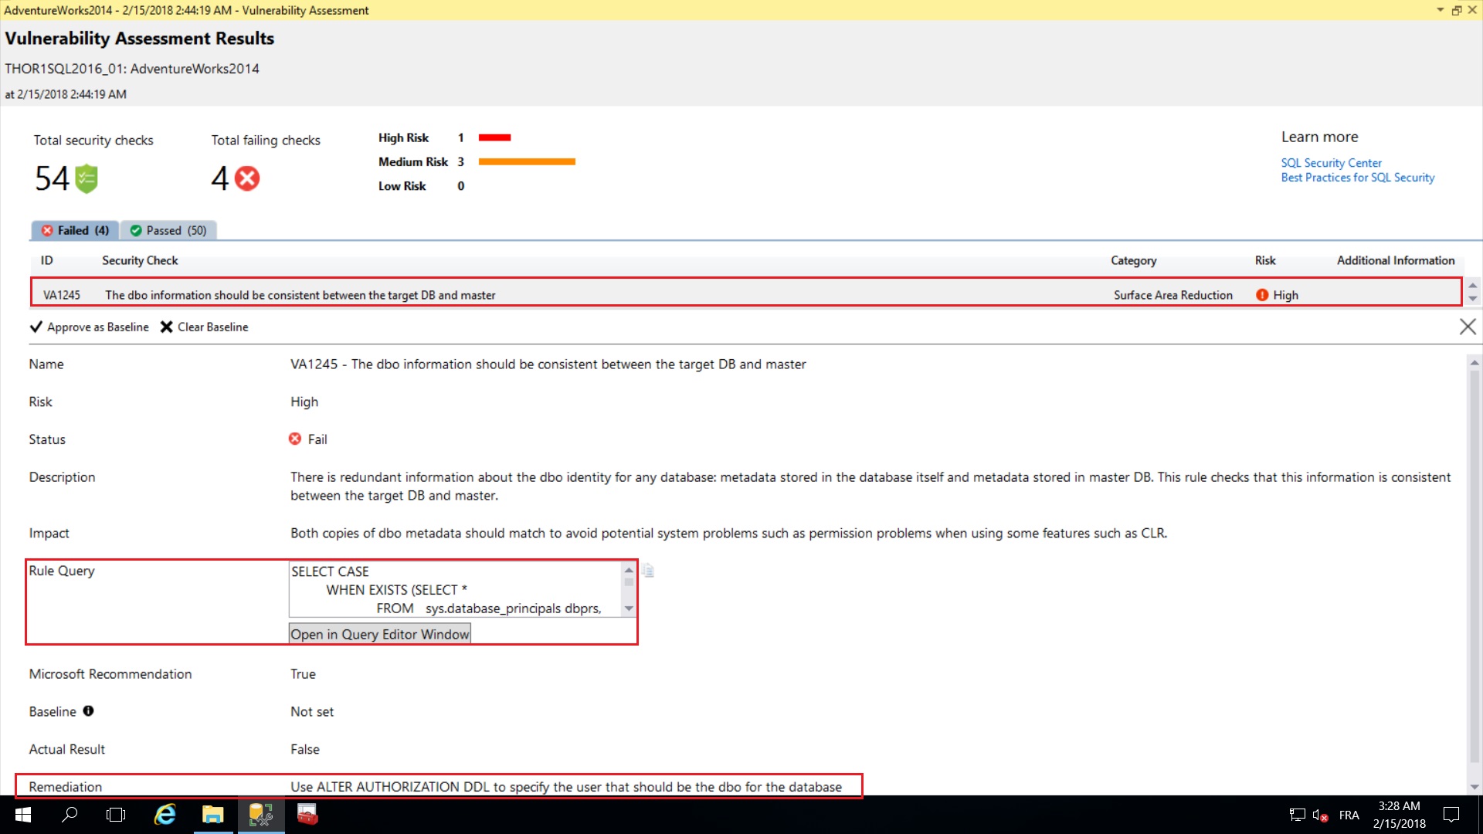
Task: Click the results list scroll up arrow
Action: (1472, 286)
